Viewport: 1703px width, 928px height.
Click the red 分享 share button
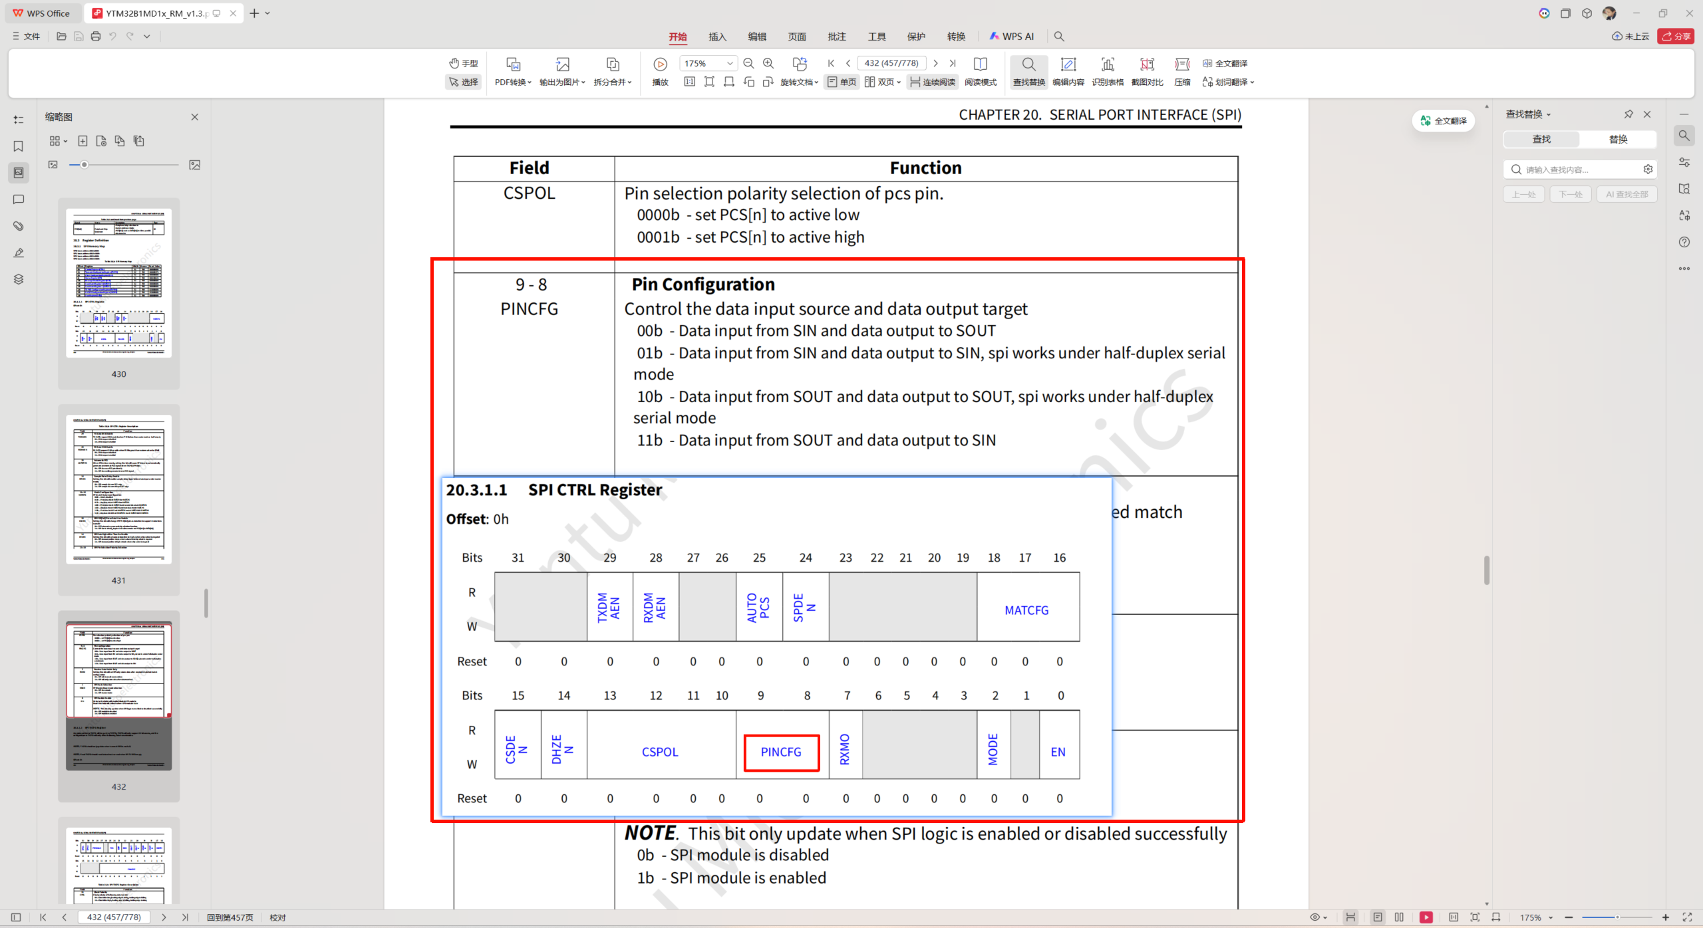coord(1676,37)
